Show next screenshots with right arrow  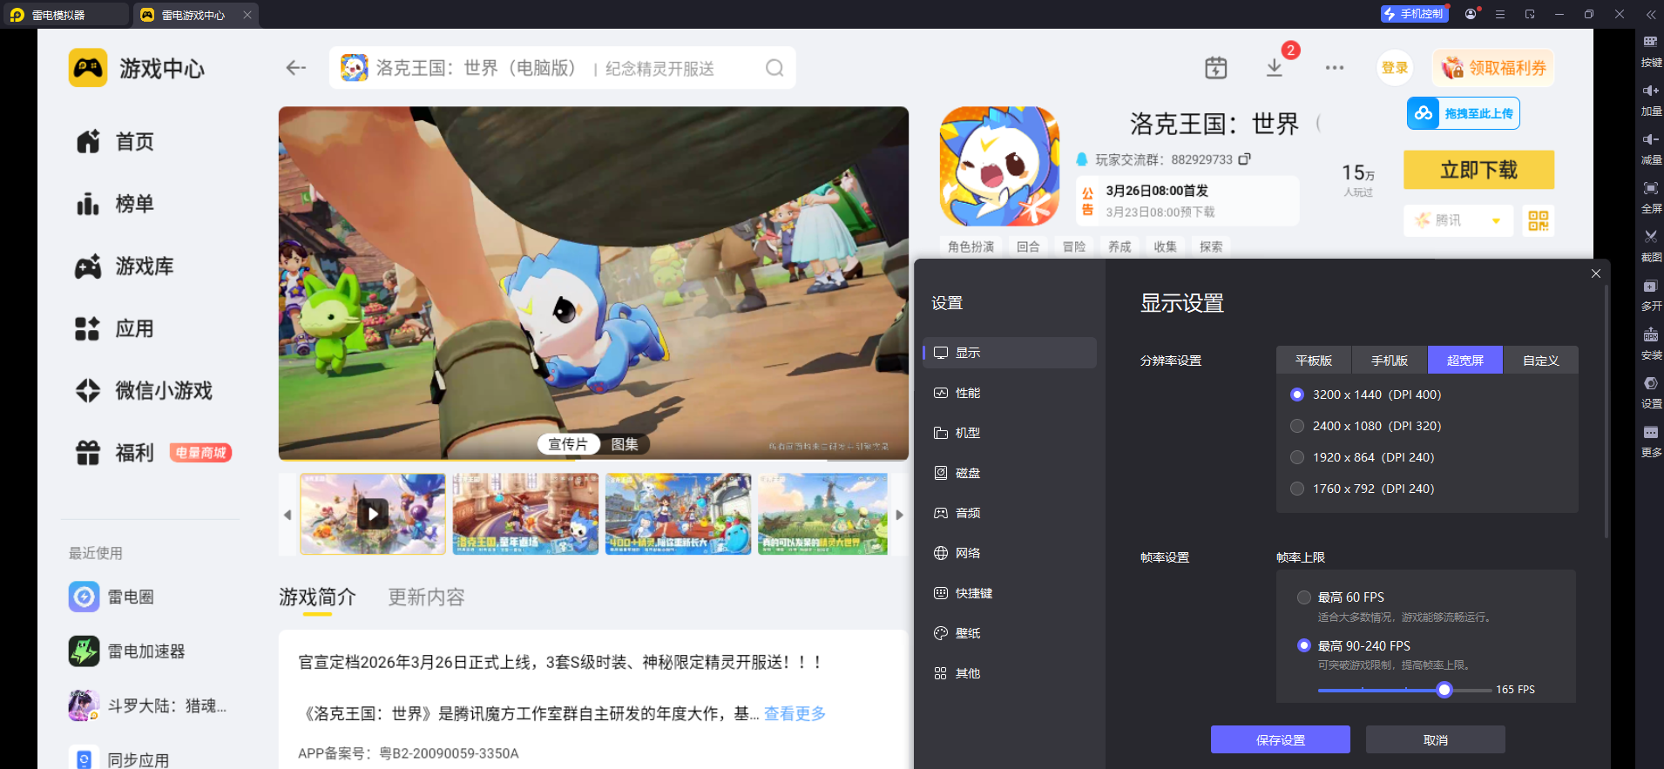(x=900, y=515)
